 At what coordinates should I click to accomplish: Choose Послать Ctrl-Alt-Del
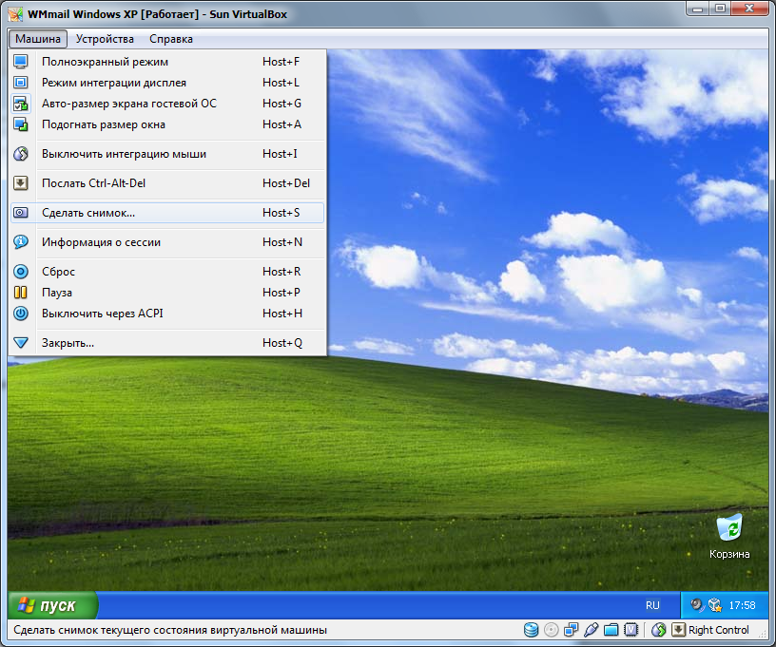167,183
